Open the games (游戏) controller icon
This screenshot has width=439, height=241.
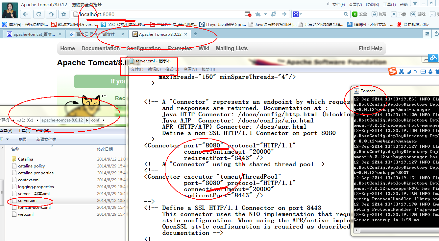pos(418,14)
